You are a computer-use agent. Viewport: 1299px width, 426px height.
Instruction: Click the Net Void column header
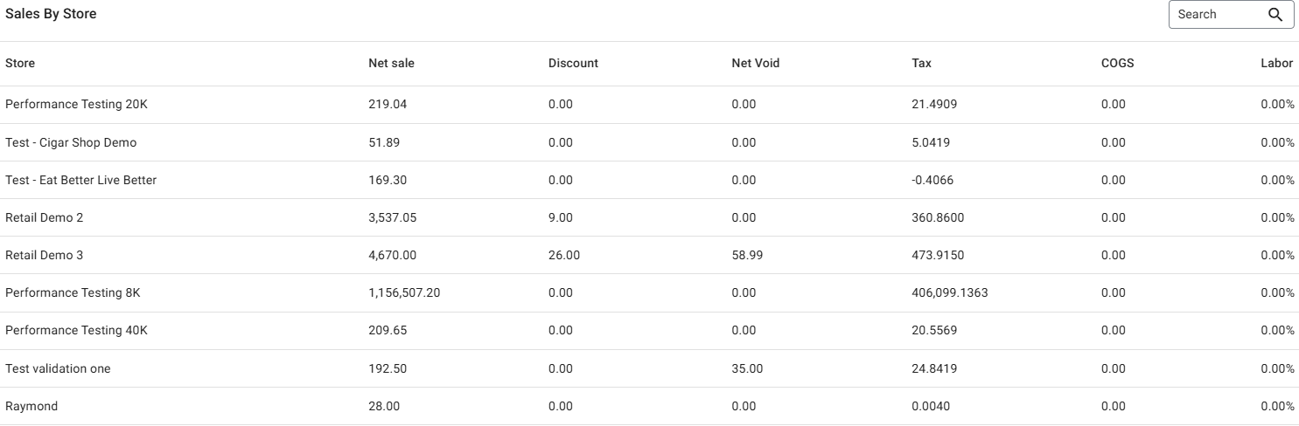coord(755,64)
